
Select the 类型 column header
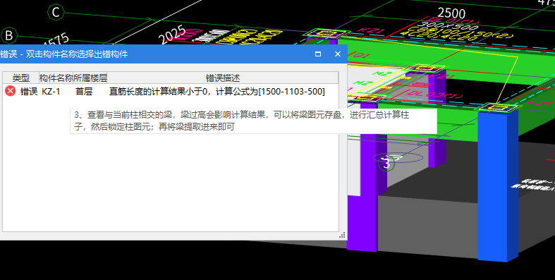point(20,78)
